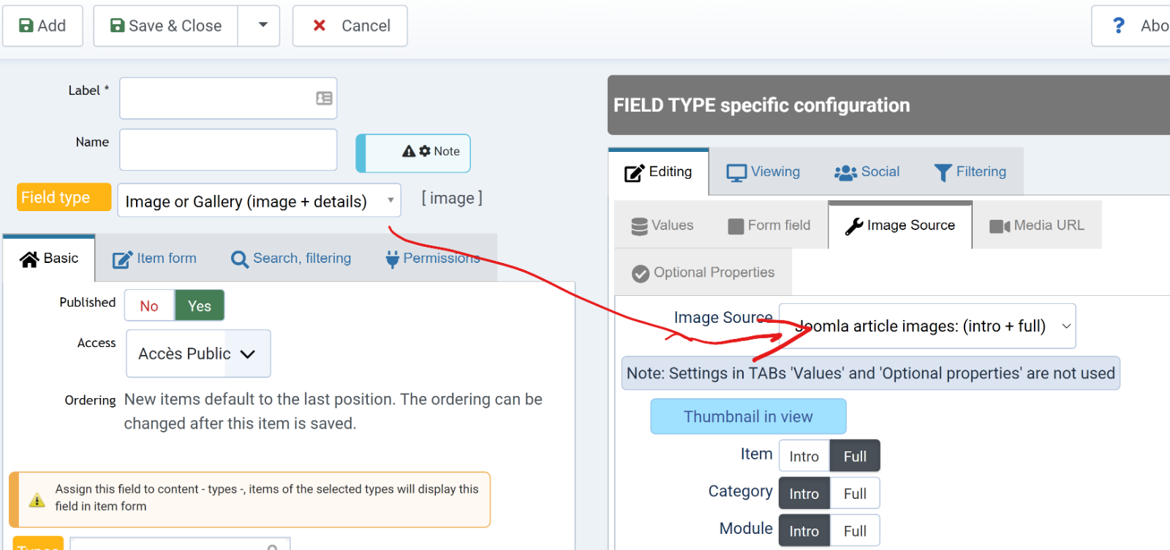
Task: Open the Image Source select box
Action: click(x=927, y=326)
